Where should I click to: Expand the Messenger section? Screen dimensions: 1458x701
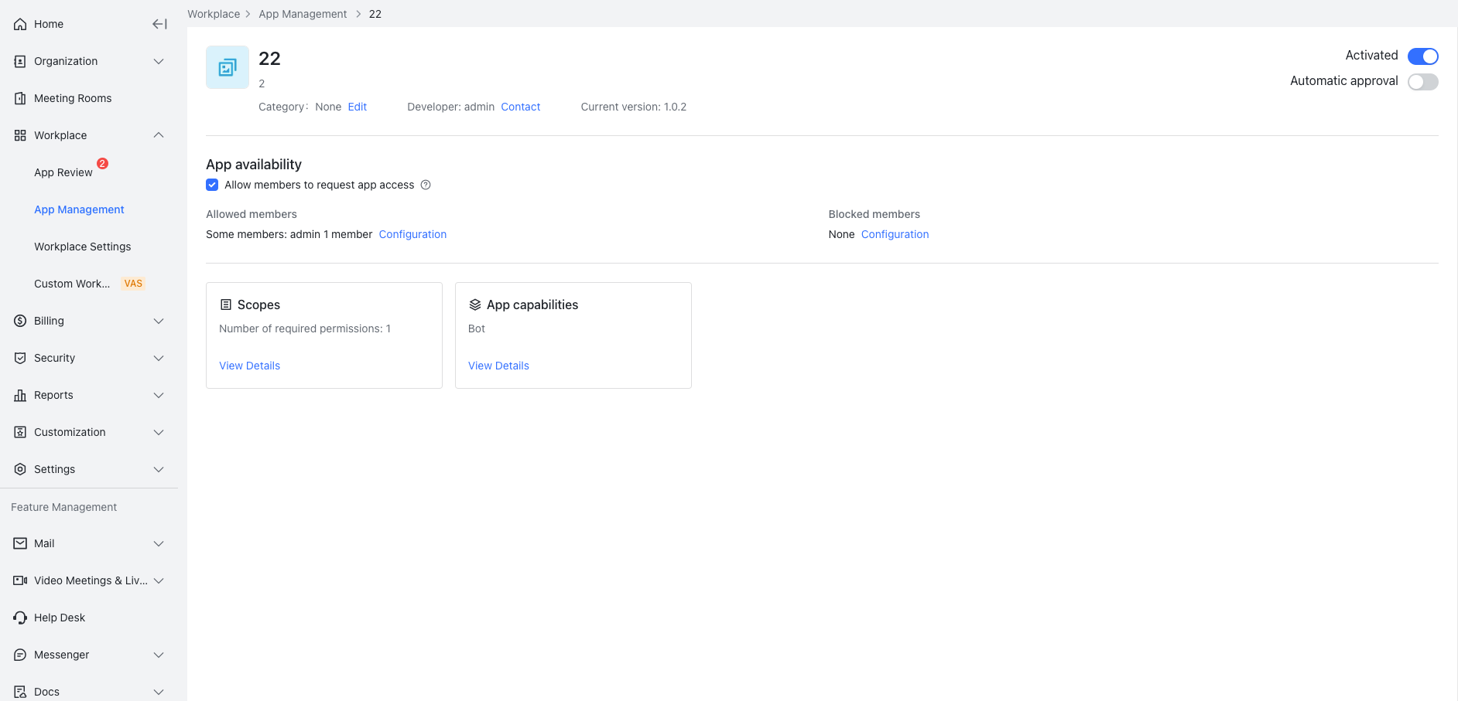tap(159, 655)
